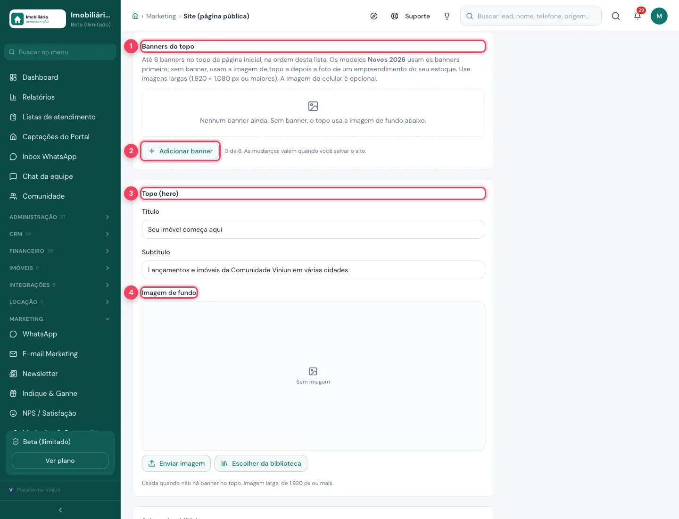Click the magnifier search button in header
Viewport: 679px width, 519px height.
pyautogui.click(x=616, y=16)
